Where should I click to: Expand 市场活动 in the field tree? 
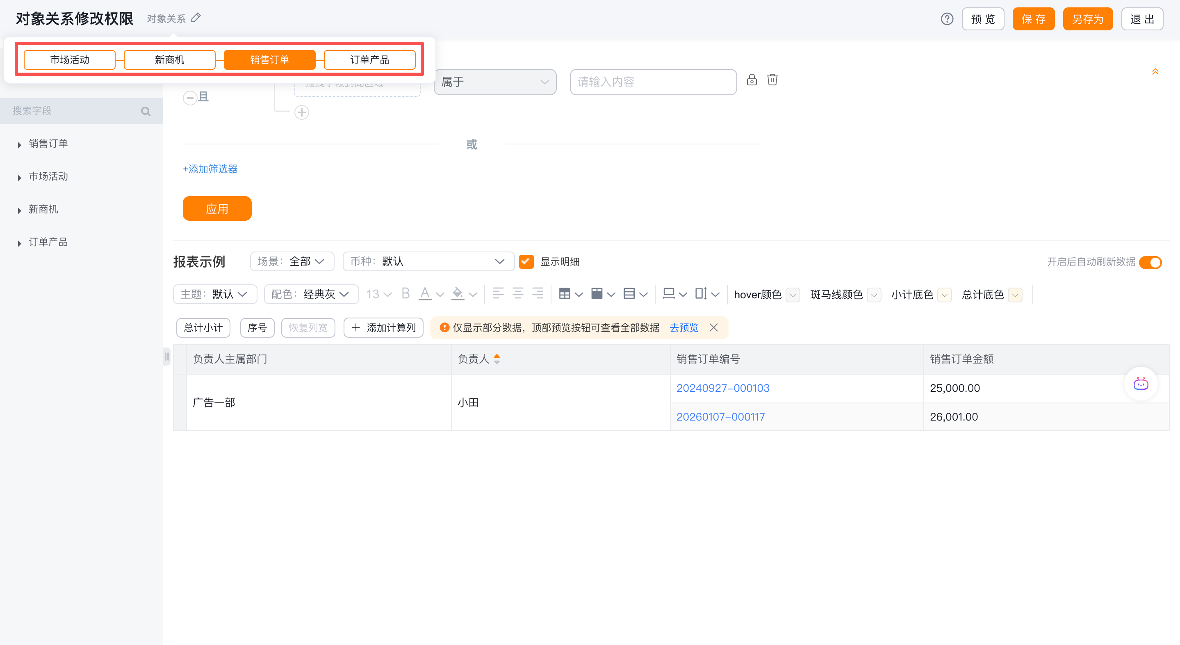tap(19, 178)
